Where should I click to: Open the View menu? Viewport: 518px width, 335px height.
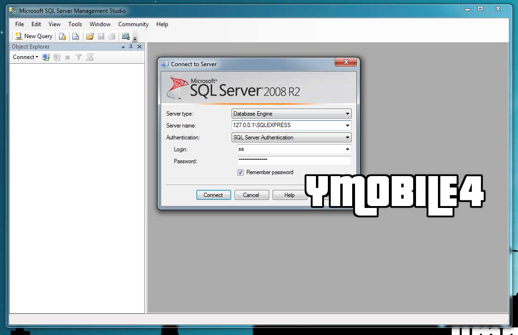coord(54,24)
